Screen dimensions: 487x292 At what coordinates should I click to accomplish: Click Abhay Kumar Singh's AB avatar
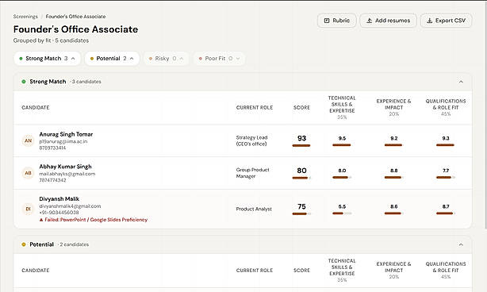pos(28,173)
